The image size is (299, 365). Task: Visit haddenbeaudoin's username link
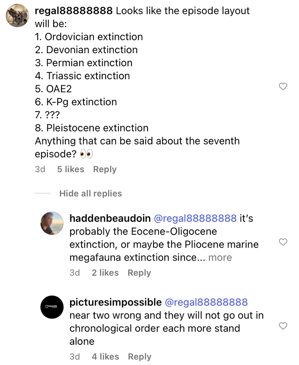[110, 218]
